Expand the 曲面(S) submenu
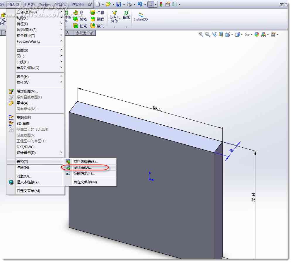Image resolution: width=292 pixels, height=263 pixels. (35, 50)
